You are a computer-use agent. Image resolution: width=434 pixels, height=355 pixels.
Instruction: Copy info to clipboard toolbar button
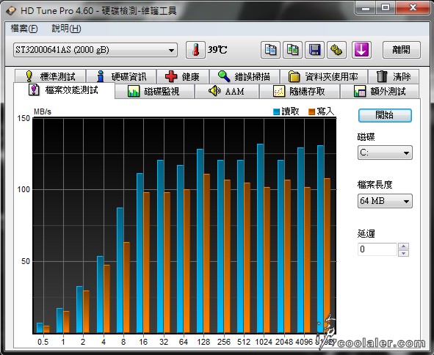pyautogui.click(x=270, y=50)
